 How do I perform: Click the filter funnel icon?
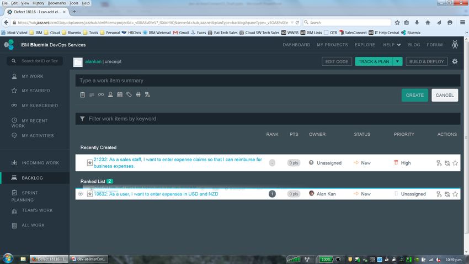point(82,119)
